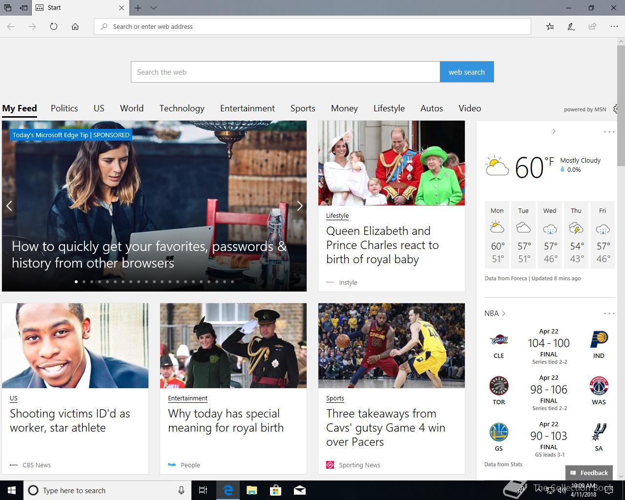Screen dimensions: 625x500
Task: Open the Lifestyle tab
Action: pos(389,108)
